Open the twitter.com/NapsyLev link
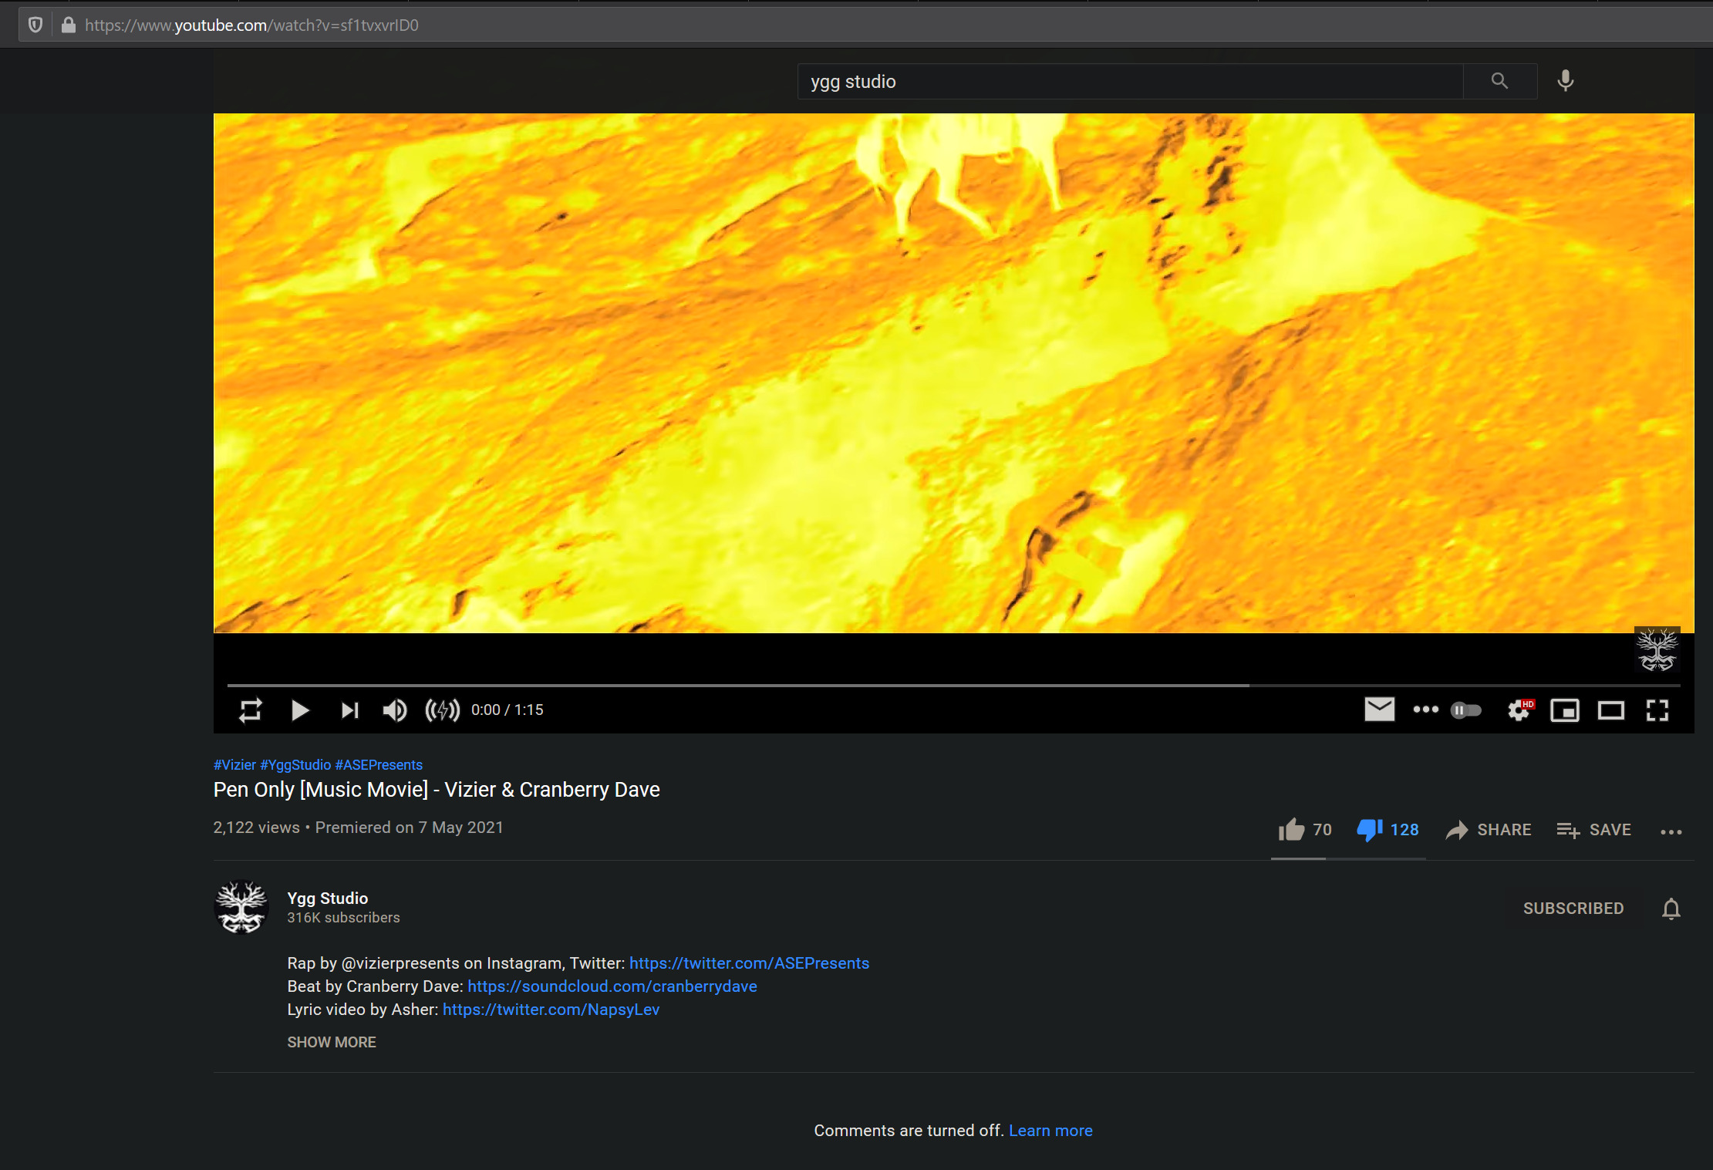This screenshot has width=1713, height=1170. [x=551, y=1010]
